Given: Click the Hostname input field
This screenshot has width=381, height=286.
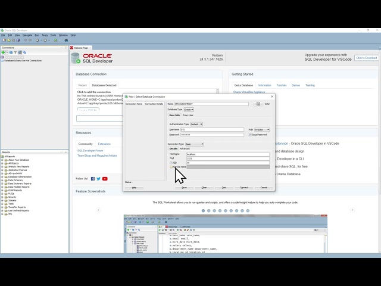Looking at the screenshot, I should pyautogui.click(x=228, y=154).
